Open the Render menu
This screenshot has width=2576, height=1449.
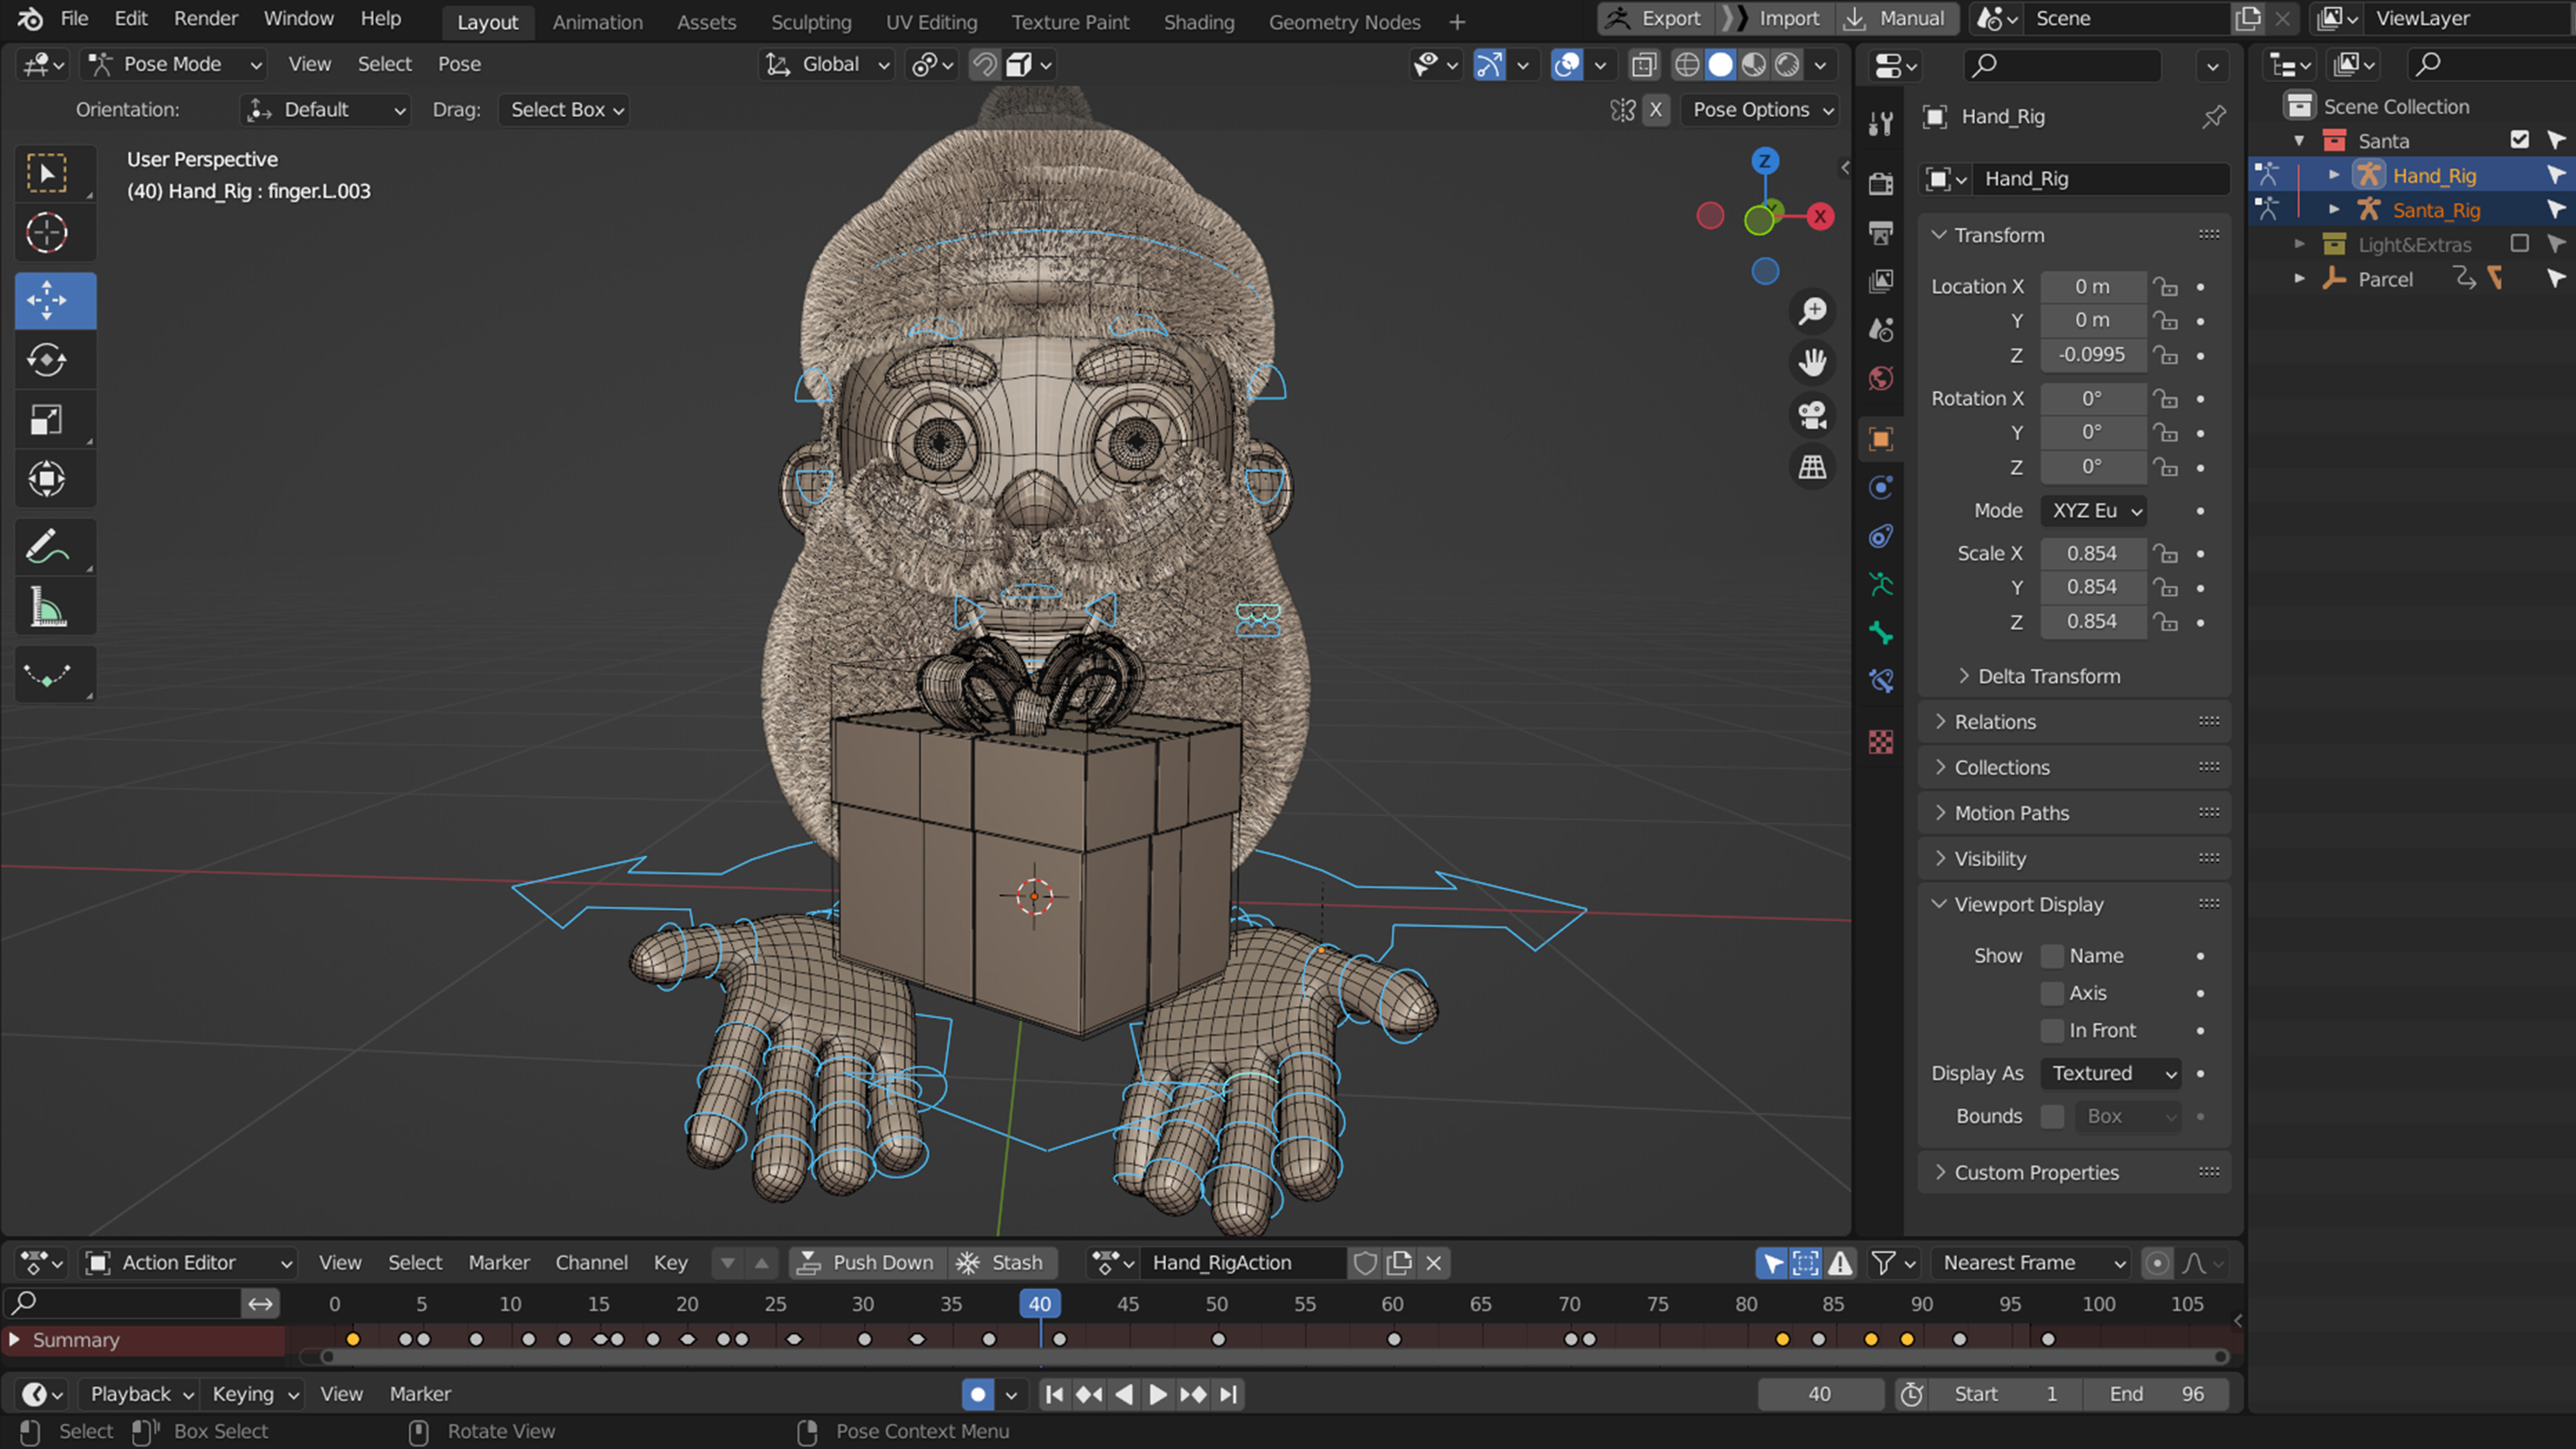pyautogui.click(x=206, y=18)
